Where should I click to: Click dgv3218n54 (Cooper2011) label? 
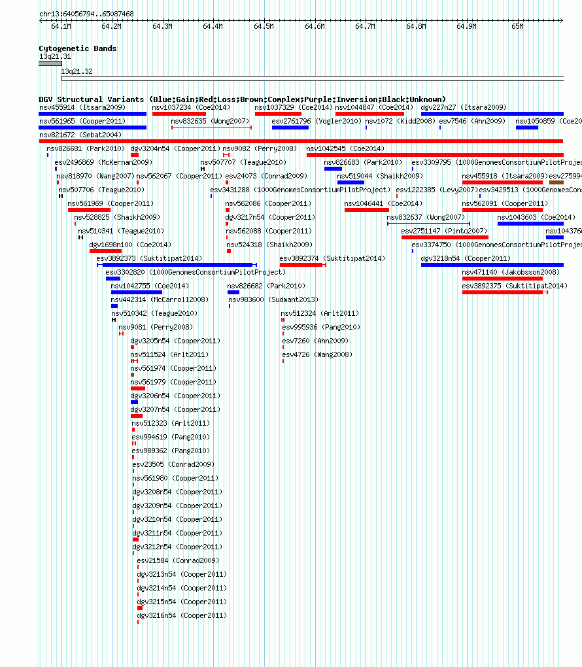coord(466,259)
